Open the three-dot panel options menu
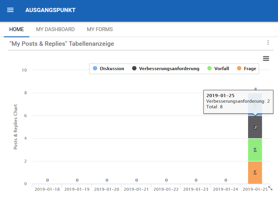 268,43
